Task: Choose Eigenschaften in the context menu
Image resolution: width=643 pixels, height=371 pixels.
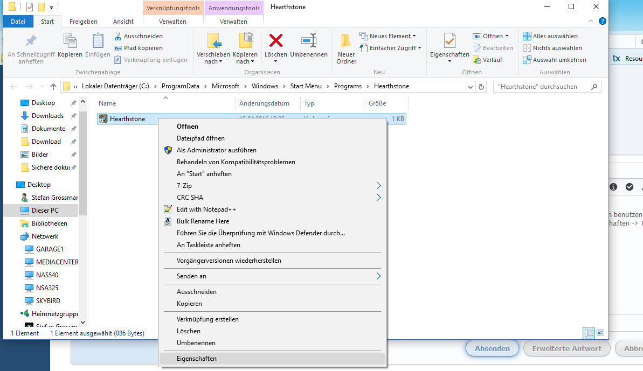Action: tap(272, 358)
